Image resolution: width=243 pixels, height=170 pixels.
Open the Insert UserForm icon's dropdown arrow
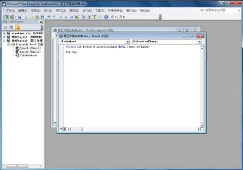(x=16, y=17)
